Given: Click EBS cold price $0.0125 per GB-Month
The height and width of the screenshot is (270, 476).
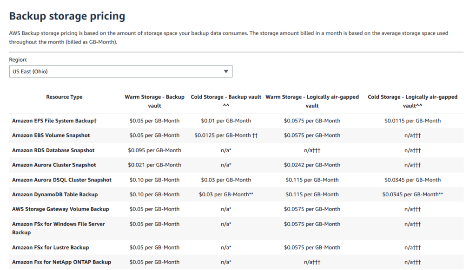Looking at the screenshot, I should 226,135.
